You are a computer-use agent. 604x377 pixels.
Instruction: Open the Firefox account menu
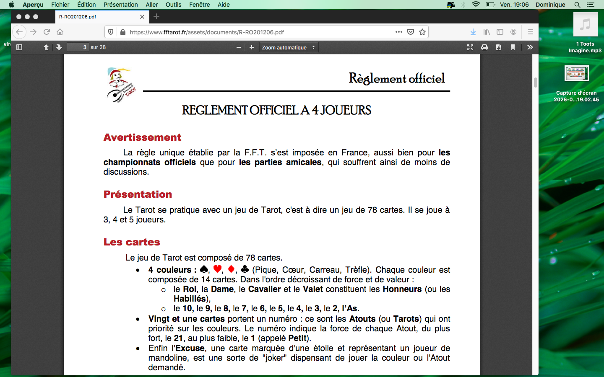(x=513, y=32)
